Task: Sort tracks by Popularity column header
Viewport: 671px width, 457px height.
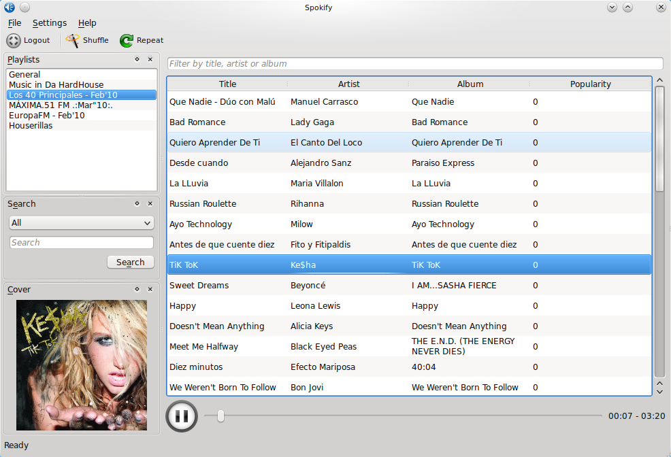Action: tap(590, 84)
